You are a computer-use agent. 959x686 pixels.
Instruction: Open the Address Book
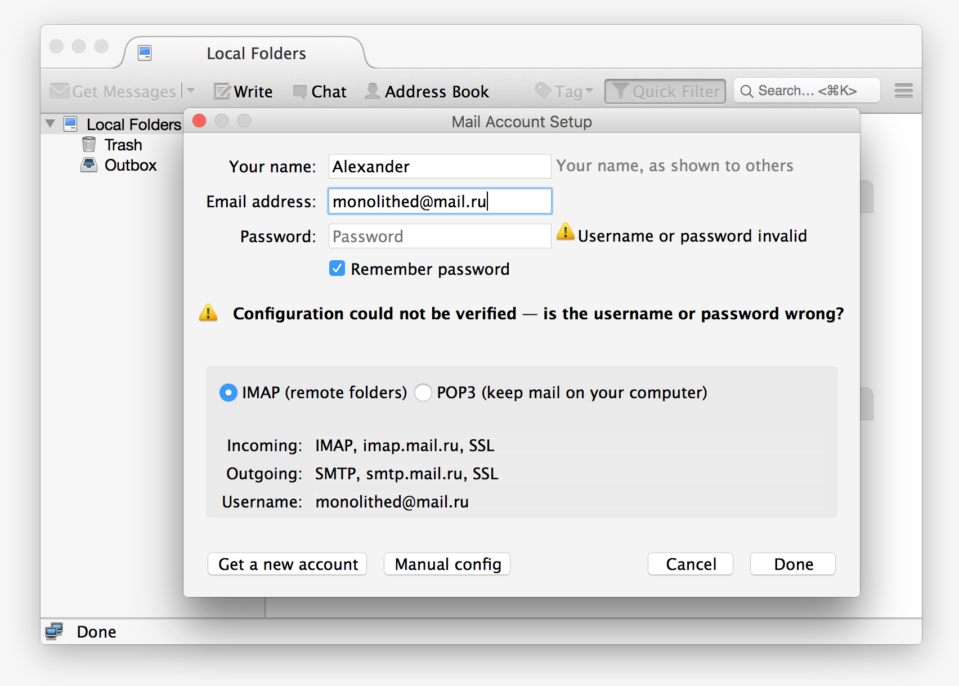pyautogui.click(x=428, y=91)
